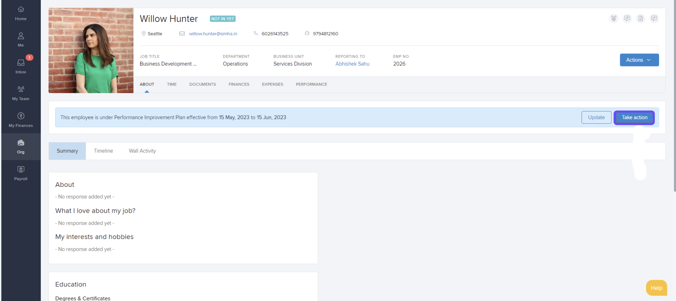This screenshot has height=301, width=676.
Task: Open Abhishek Sahu's profile link
Action: (x=352, y=64)
